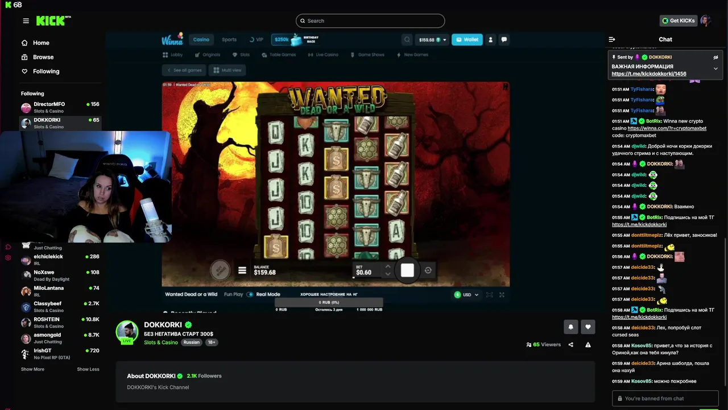Report the stream warning icon

pyautogui.click(x=588, y=345)
